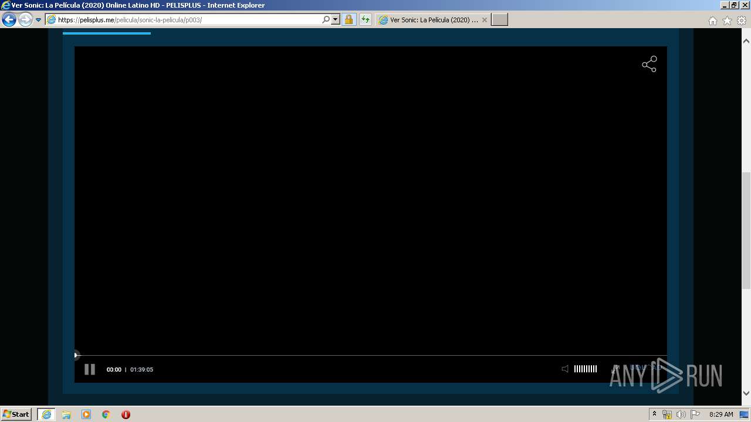
Task: Select the Ver Sonic: La Película tab
Action: [x=432, y=20]
